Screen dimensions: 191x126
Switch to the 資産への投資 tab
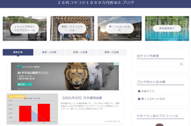[49, 52]
